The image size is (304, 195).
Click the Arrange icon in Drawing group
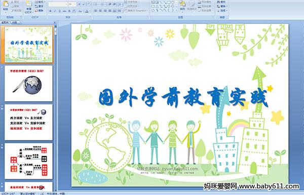[x=182, y=5]
